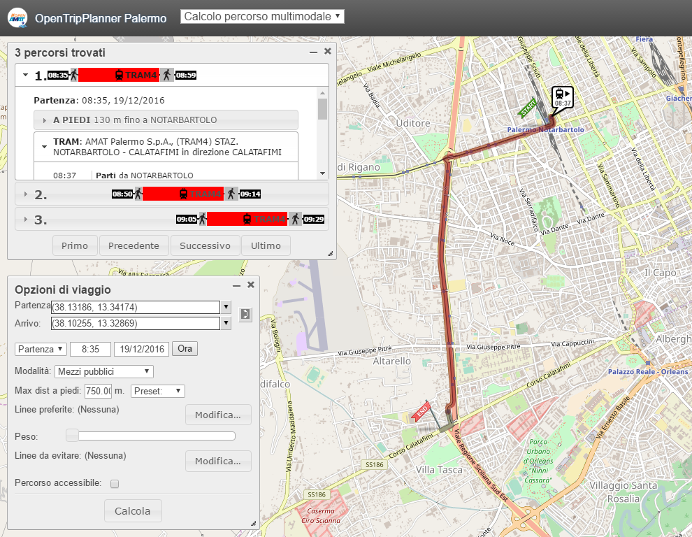The width and height of the screenshot is (692, 537).
Task: Click the green START flag on map
Action: 527,108
